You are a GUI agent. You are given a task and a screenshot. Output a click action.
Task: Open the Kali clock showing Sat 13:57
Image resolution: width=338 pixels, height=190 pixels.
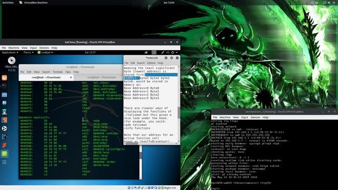pyautogui.click(x=90, y=52)
